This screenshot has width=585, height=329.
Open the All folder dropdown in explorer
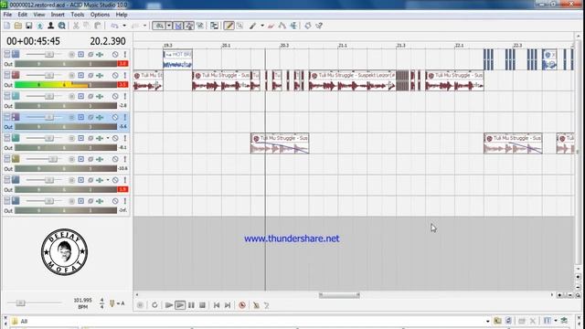click(x=487, y=321)
